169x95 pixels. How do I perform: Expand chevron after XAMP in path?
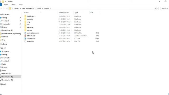click(42, 8)
